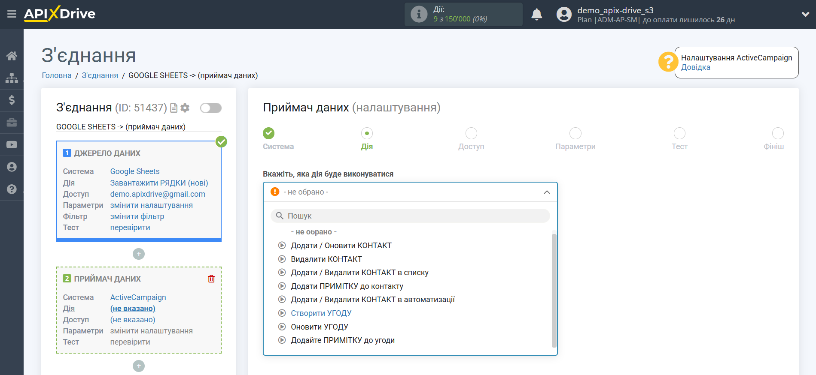The height and width of the screenshot is (375, 816).
Task: Click the actions info icon
Action: click(x=419, y=14)
